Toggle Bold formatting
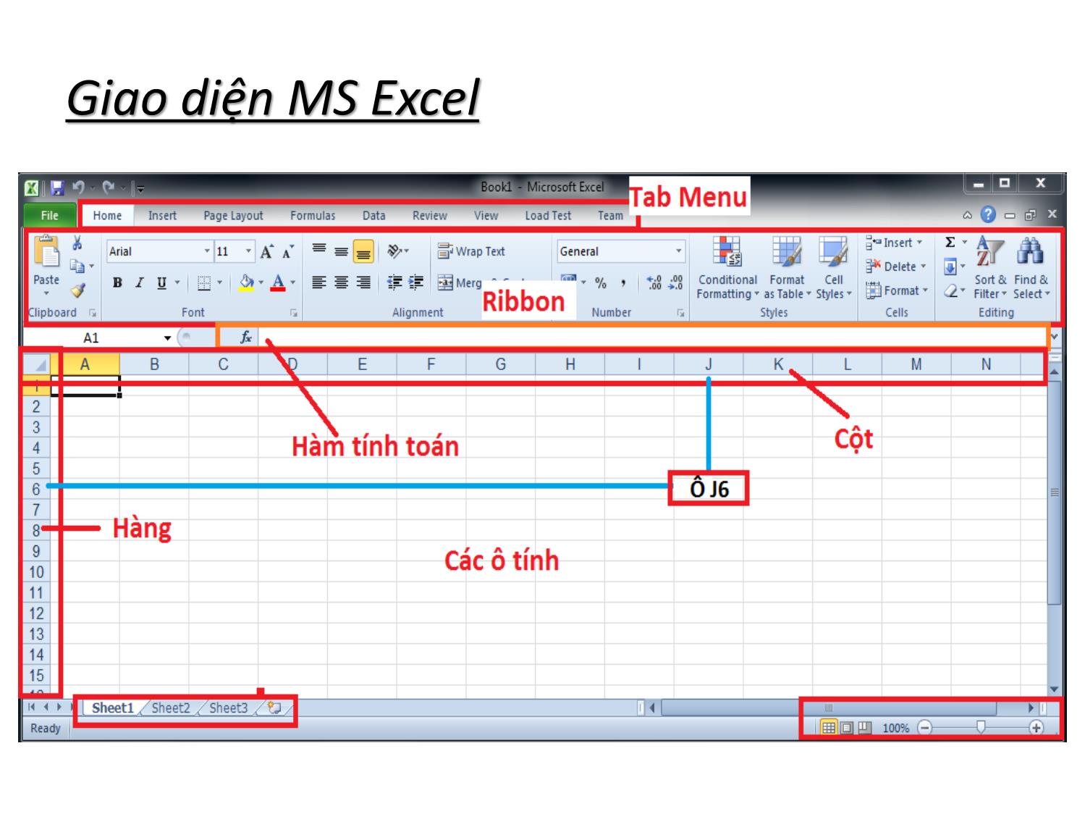Screen dimensions: 1085x814 coord(117,282)
